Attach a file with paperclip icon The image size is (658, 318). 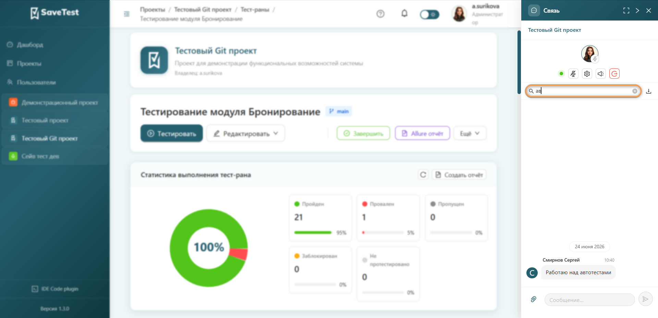click(534, 300)
